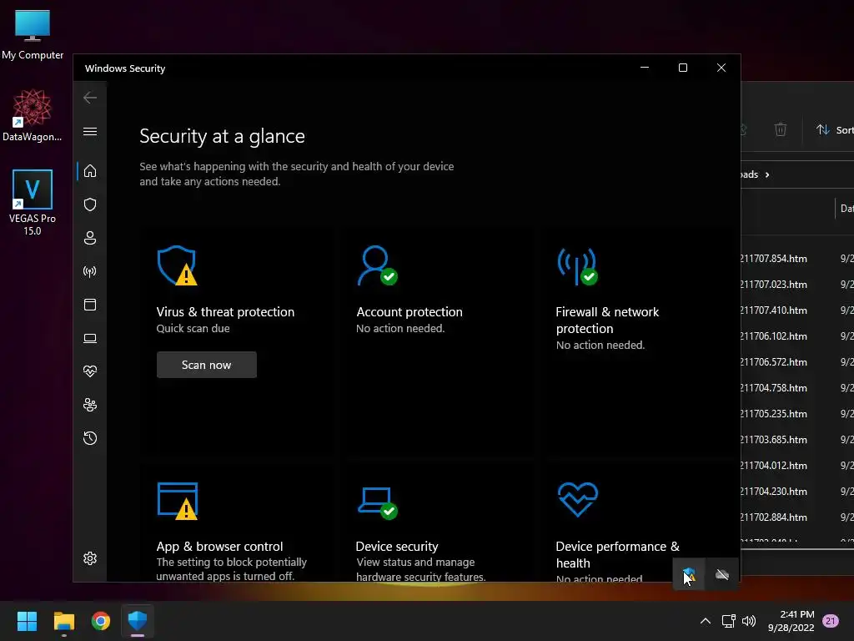854x641 pixels.
Task: Open Settings gear in Windows Security sidebar
Action: click(x=90, y=558)
